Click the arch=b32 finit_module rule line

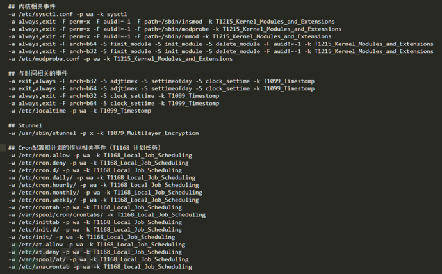221,51
